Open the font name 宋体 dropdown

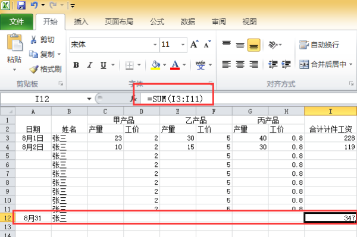(155, 45)
